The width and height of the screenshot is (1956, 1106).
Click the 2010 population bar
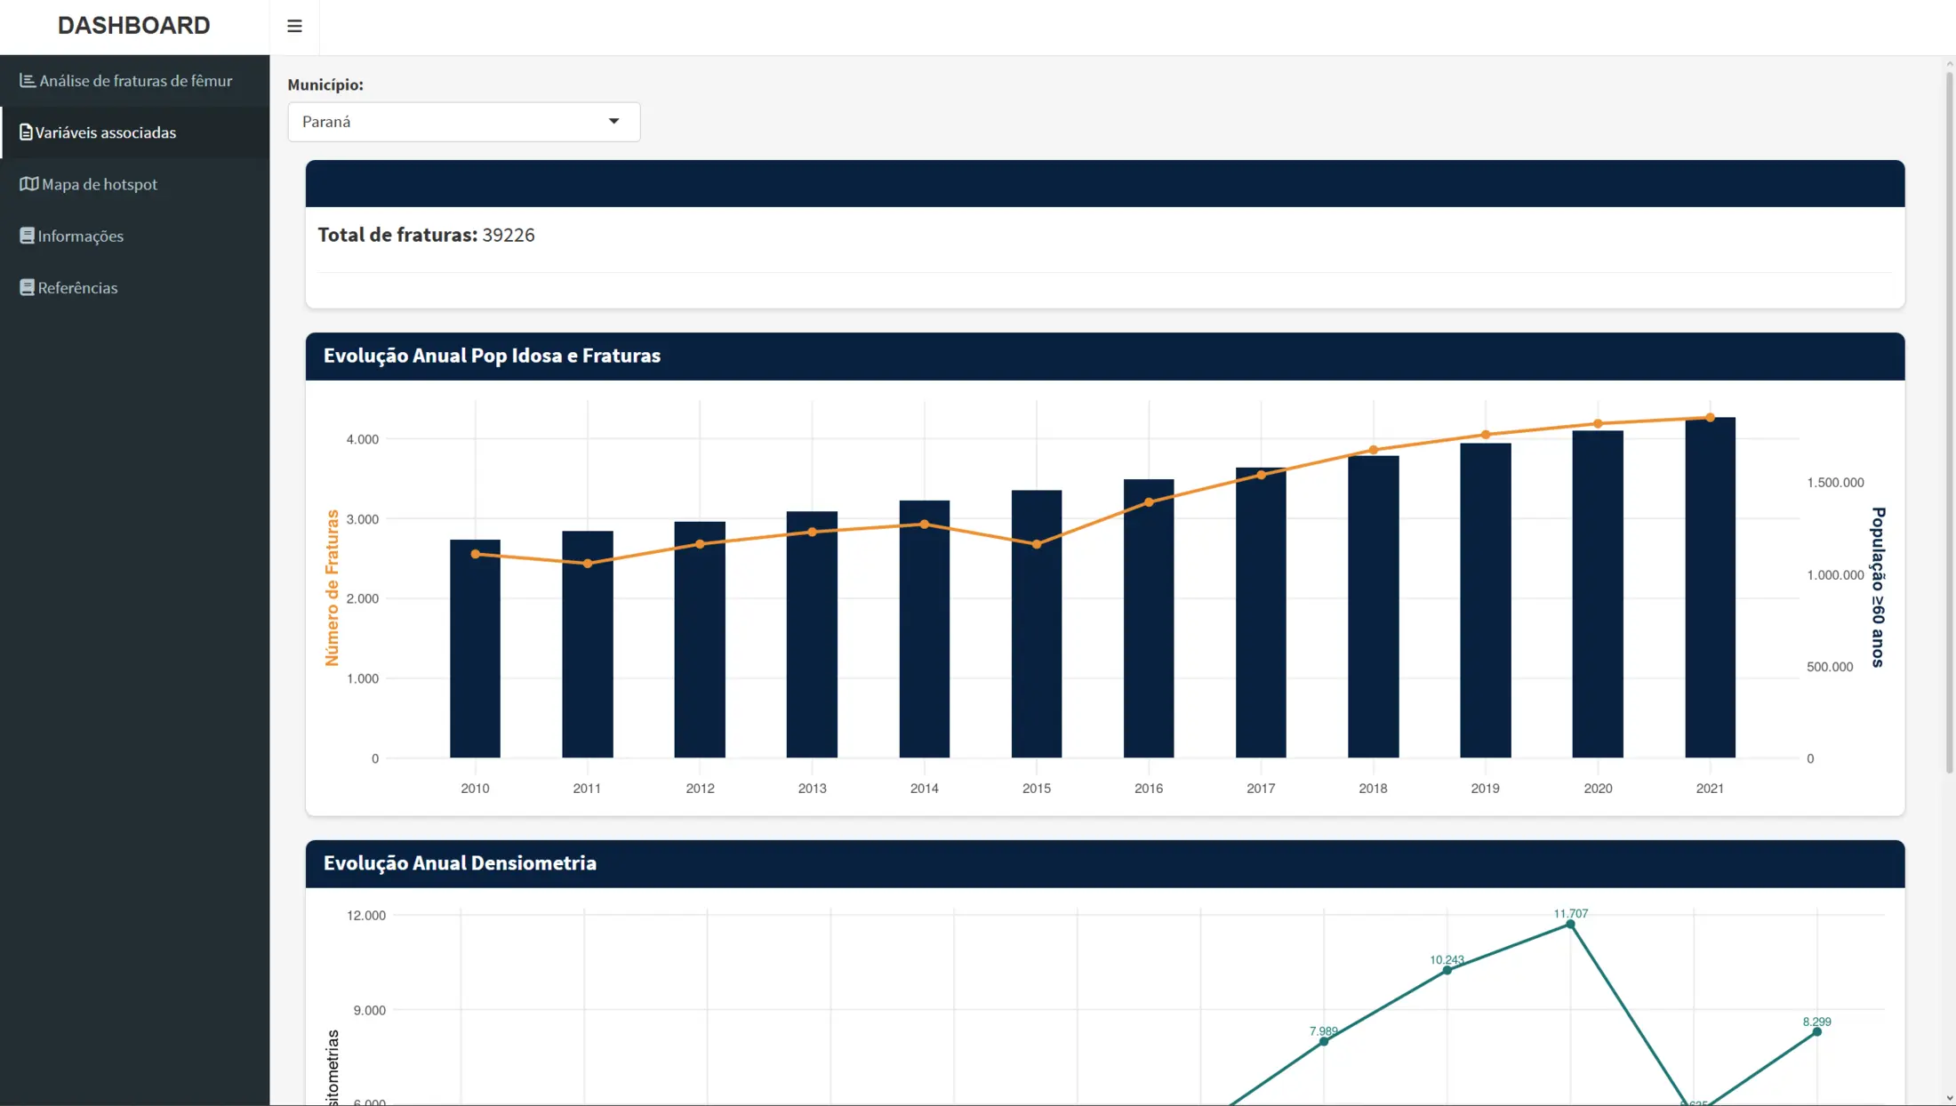tap(475, 648)
